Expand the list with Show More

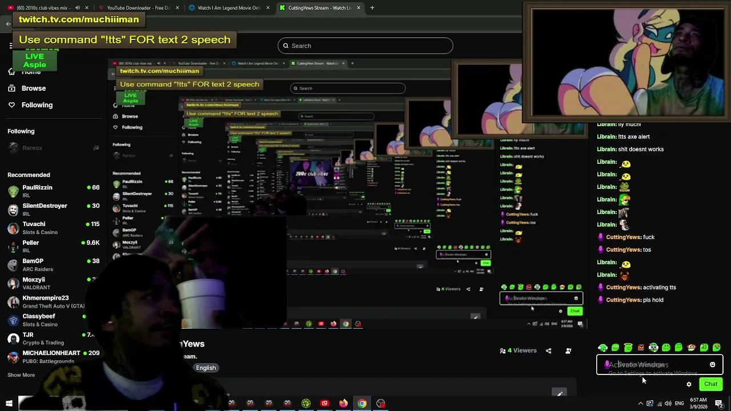[x=21, y=375]
